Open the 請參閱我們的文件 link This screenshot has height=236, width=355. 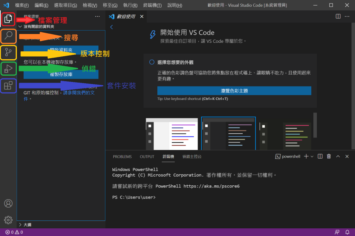pos(79,93)
